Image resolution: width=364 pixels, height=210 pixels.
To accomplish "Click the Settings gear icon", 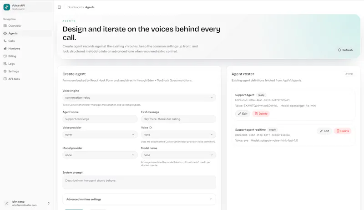I will point(5,72).
